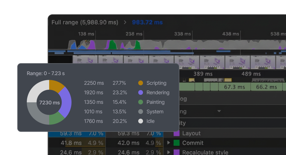
Task: Click the 238 ms timeline marker
Action: point(134,34)
